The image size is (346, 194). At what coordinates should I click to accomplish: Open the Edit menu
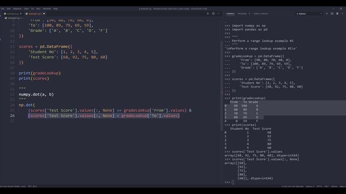pos(9,9)
